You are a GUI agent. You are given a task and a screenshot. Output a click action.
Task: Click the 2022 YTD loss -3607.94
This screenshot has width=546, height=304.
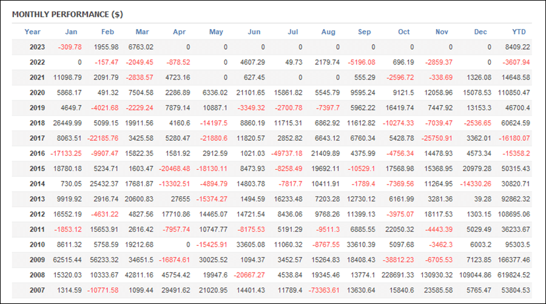516,62
